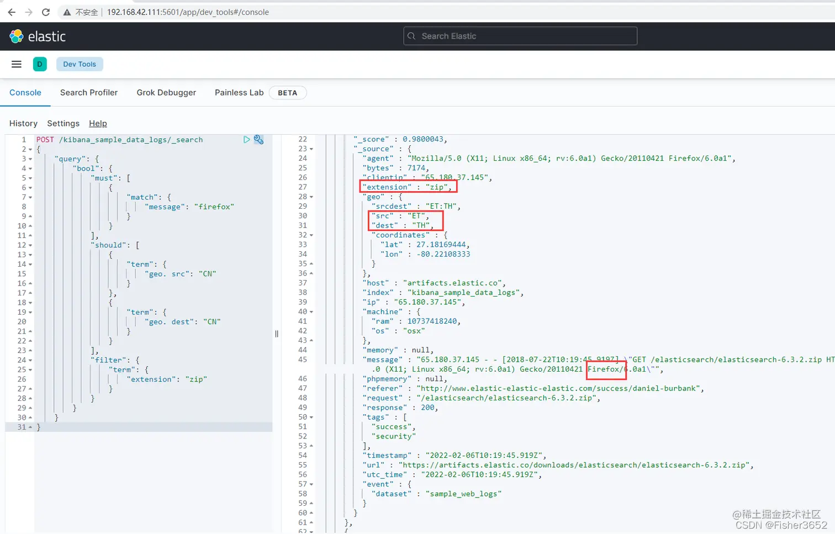Click the Elastic logo

coord(38,36)
